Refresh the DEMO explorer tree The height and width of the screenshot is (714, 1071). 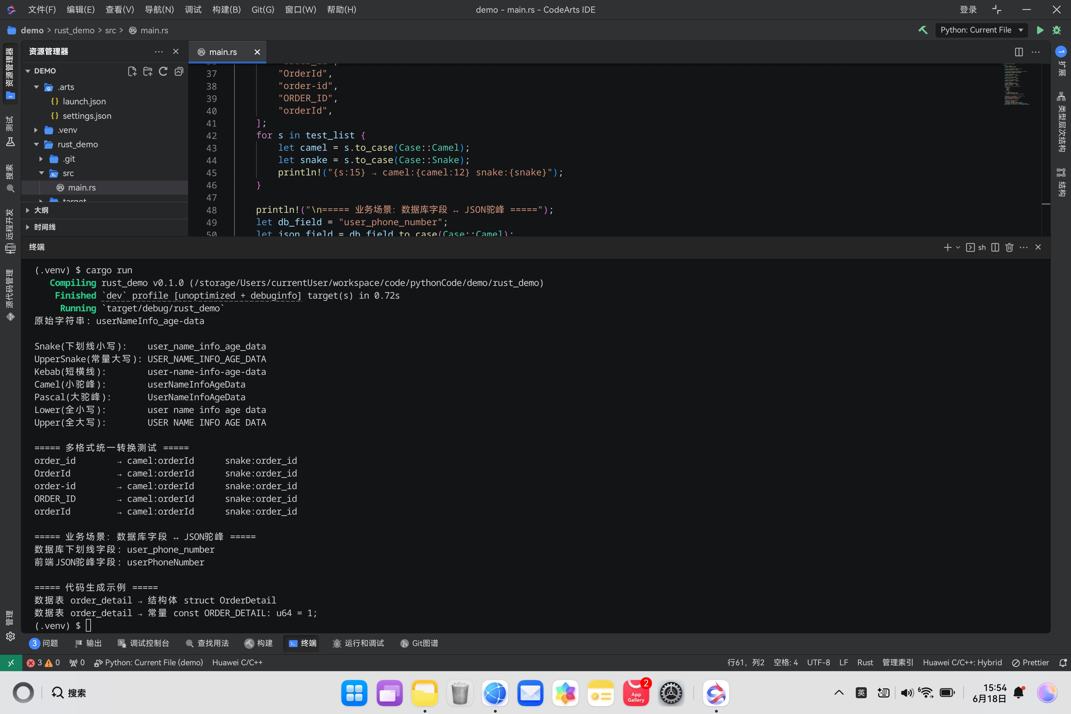click(x=163, y=71)
